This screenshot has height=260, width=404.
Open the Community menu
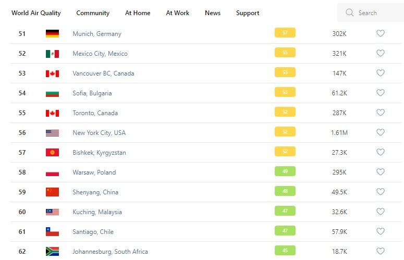pos(93,13)
